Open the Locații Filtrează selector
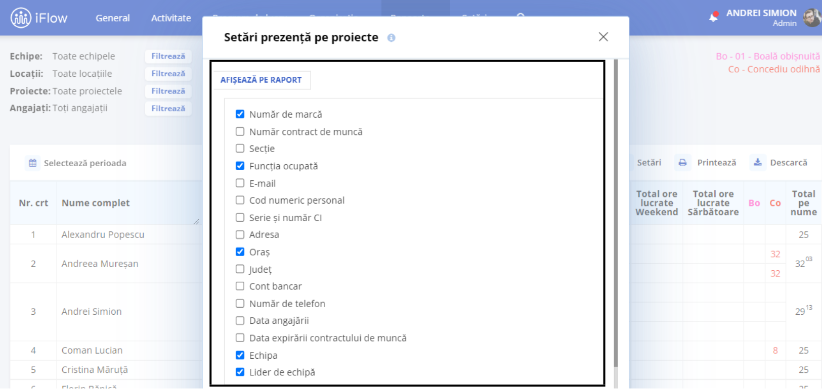 [x=168, y=74]
